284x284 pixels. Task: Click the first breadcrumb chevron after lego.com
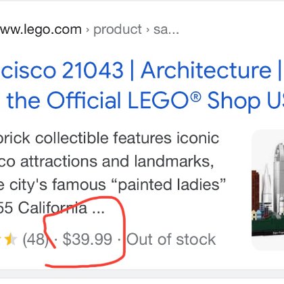click(x=87, y=30)
